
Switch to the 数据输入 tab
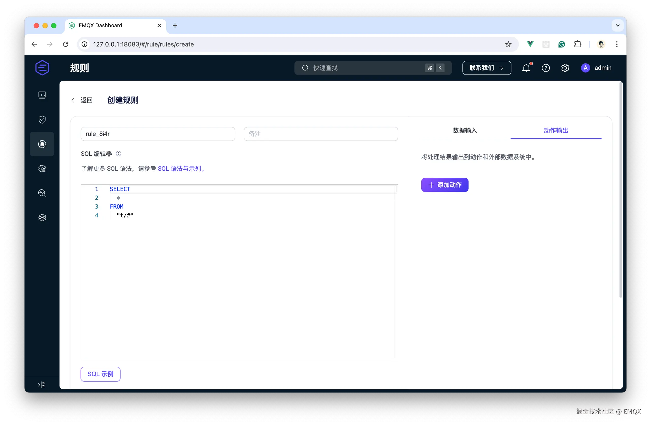[x=465, y=130]
